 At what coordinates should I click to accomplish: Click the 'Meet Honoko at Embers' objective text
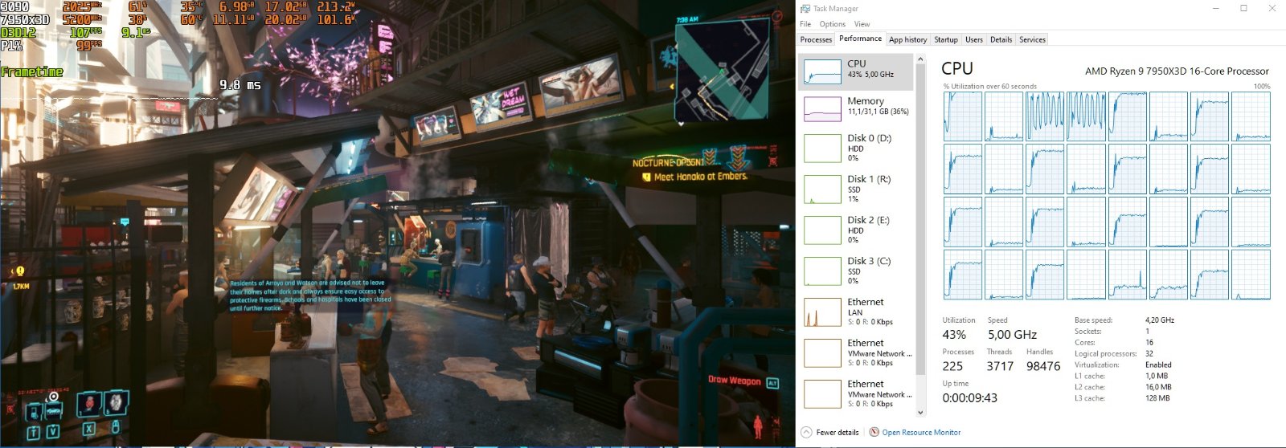701,177
